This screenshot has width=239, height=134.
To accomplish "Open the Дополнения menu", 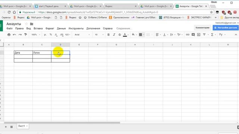I will click(x=93, y=28).
